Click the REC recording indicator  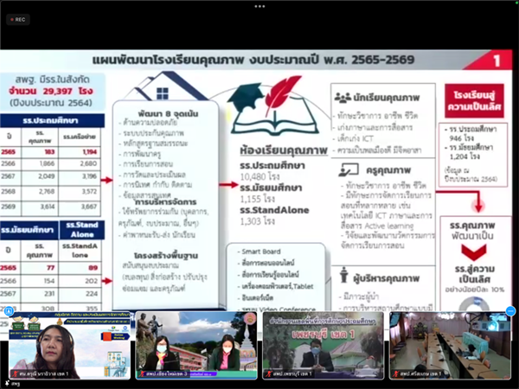click(x=16, y=18)
